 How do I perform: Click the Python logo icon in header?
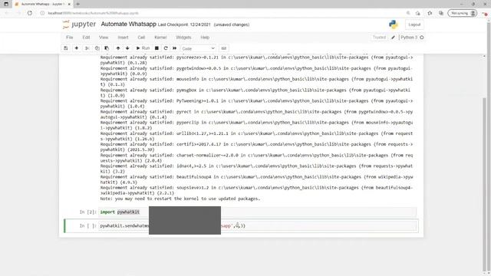point(394,25)
